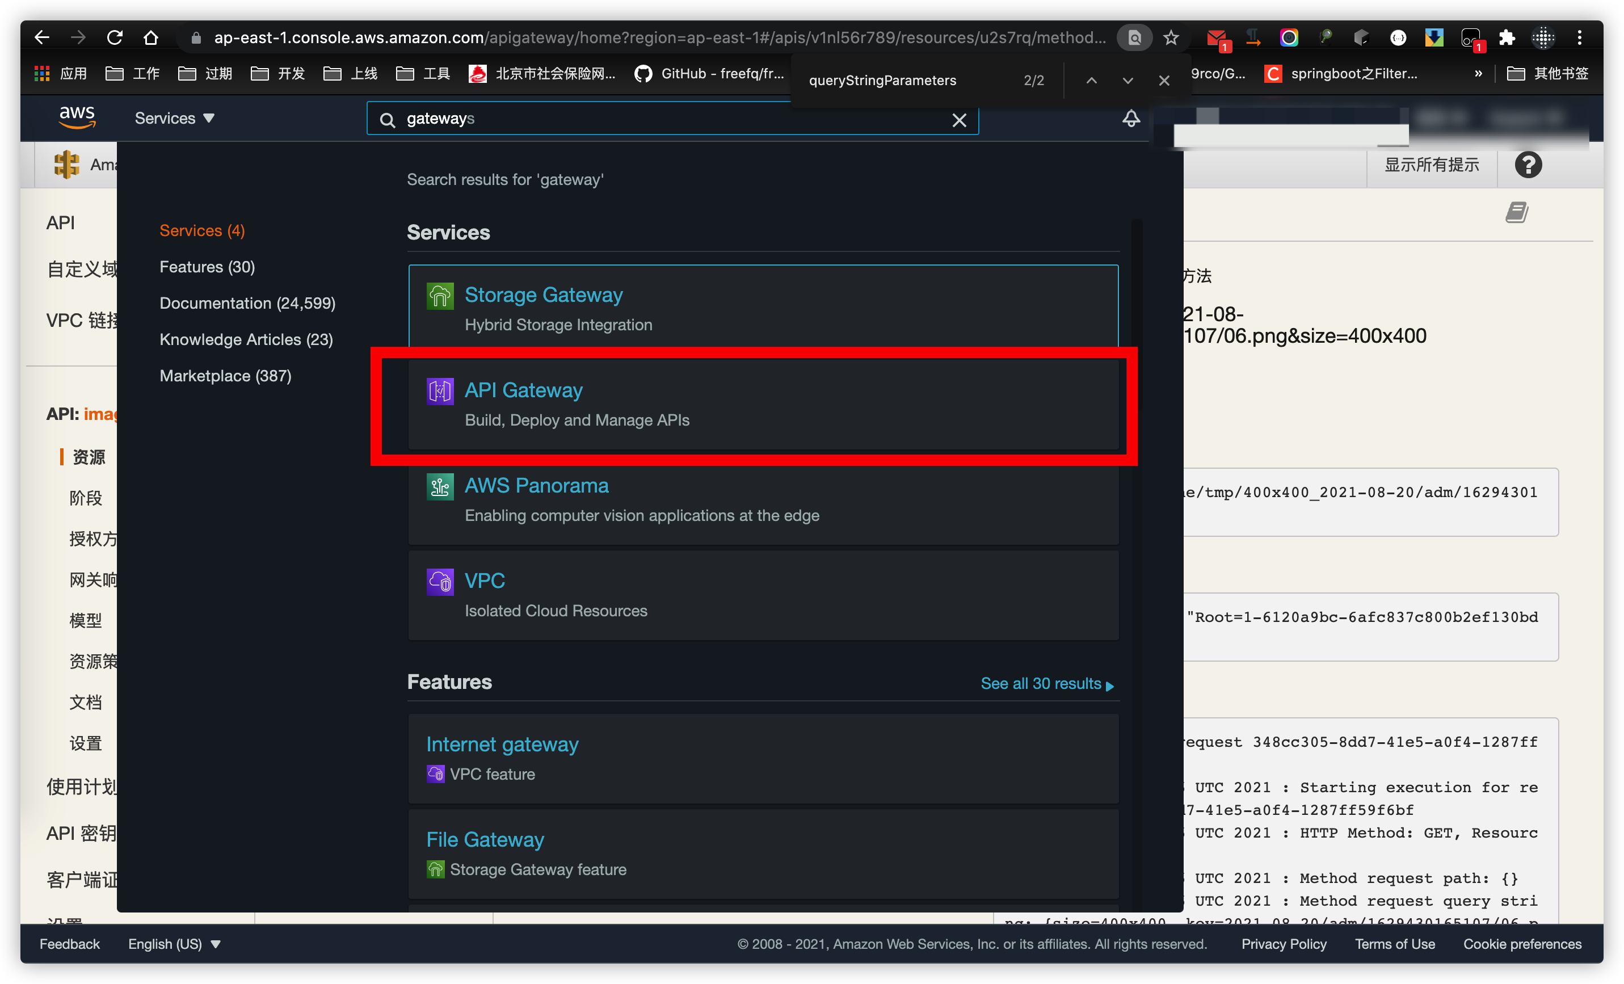This screenshot has height=984, width=1624.
Task: Click the help question mark icon
Action: tap(1528, 165)
